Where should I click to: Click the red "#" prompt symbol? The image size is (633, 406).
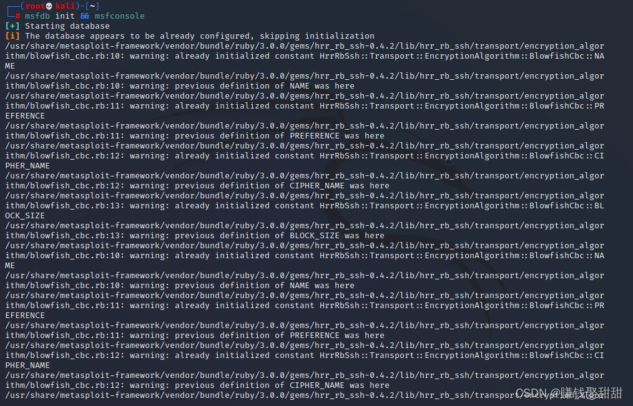(x=17, y=16)
